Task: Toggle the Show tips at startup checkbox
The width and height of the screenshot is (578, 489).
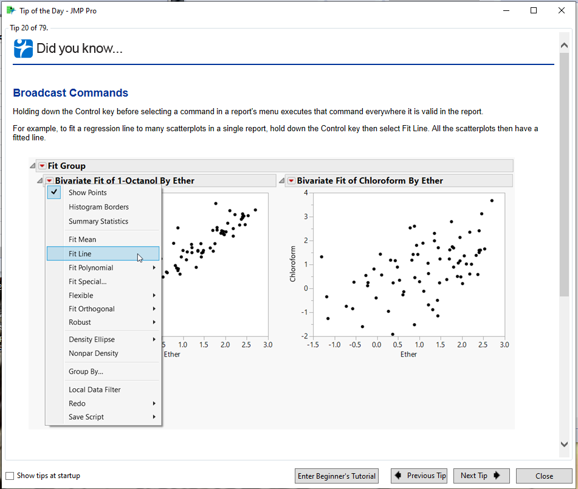Action: (9, 476)
